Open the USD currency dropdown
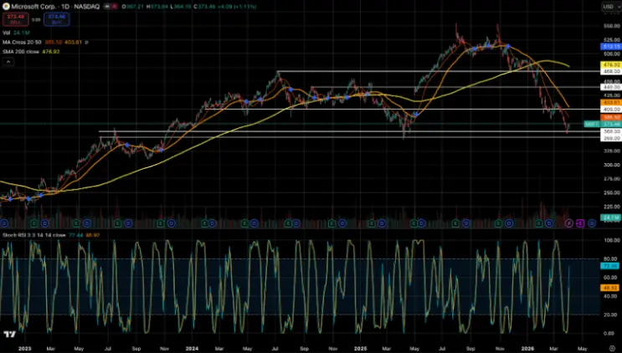622x353 pixels. pos(609,7)
